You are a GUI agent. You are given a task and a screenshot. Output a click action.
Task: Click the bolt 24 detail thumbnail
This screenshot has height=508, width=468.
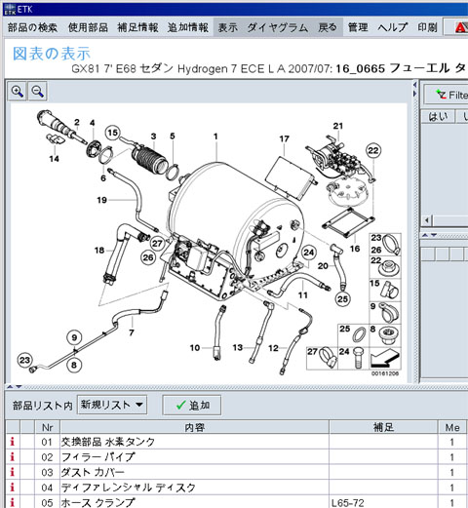(x=354, y=358)
